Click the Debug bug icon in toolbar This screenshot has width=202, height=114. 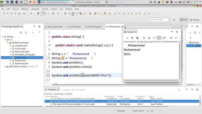tap(65, 13)
